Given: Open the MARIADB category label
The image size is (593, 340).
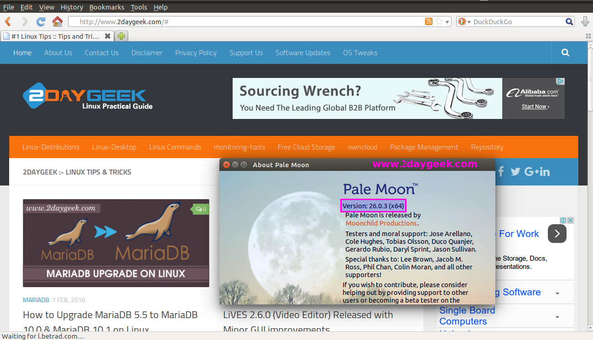Looking at the screenshot, I should pos(36,300).
